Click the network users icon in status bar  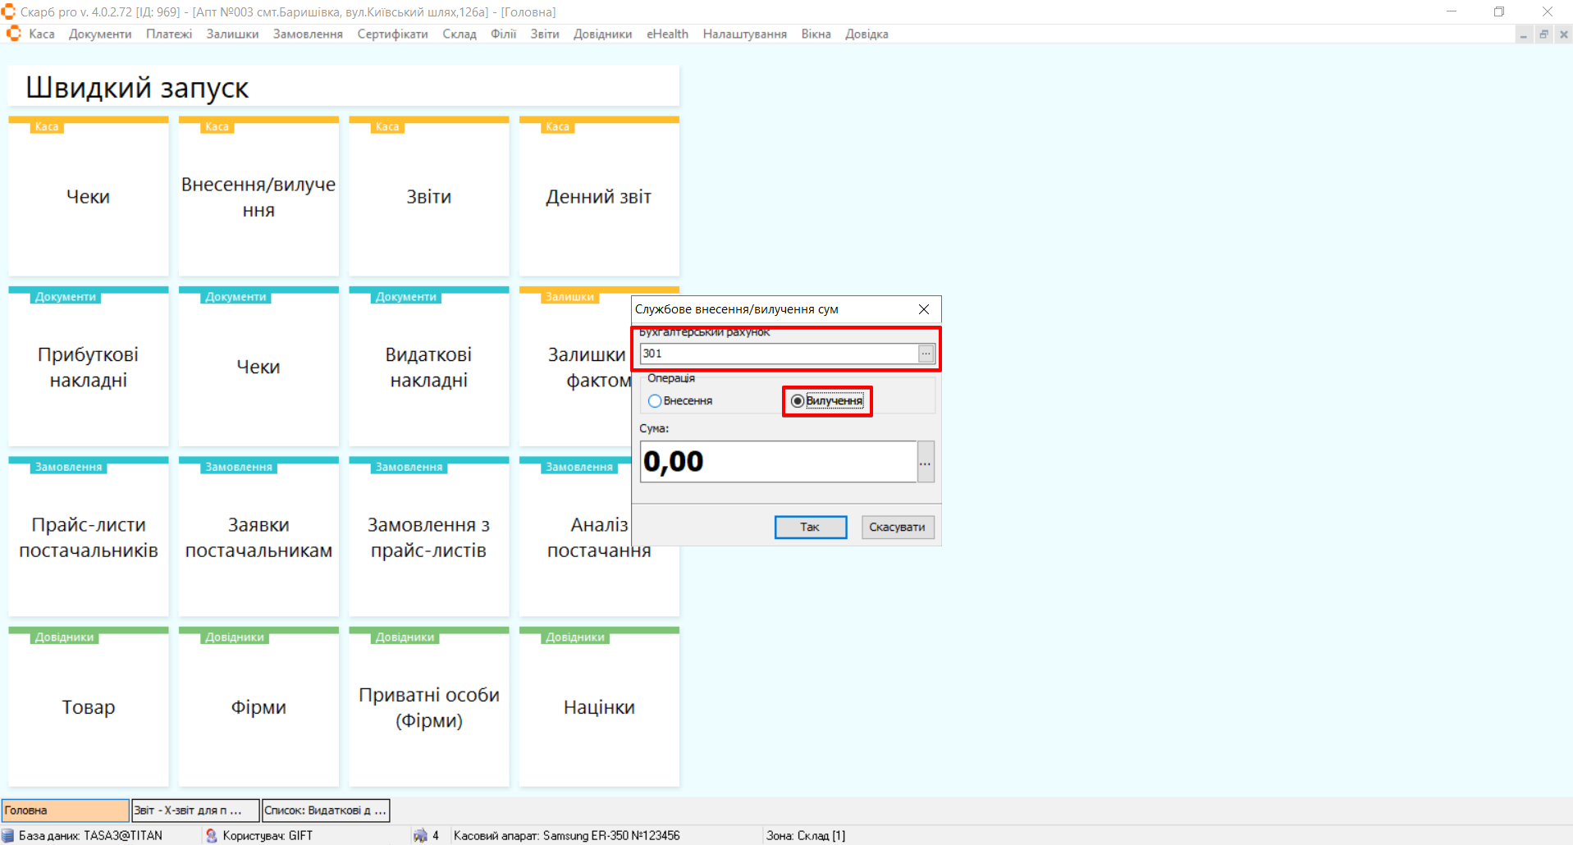pyautogui.click(x=420, y=835)
